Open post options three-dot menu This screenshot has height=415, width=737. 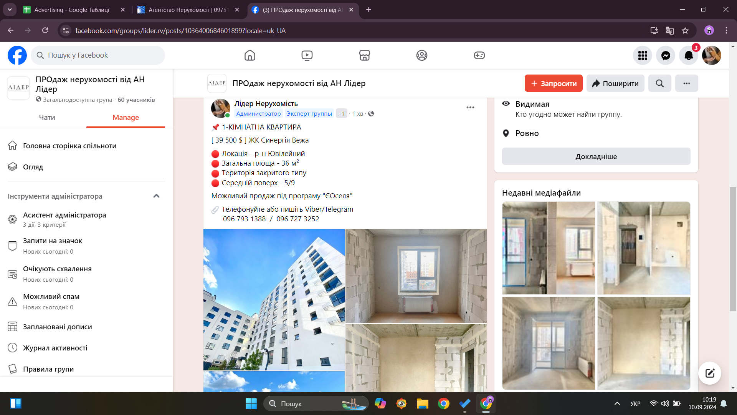[x=470, y=108]
